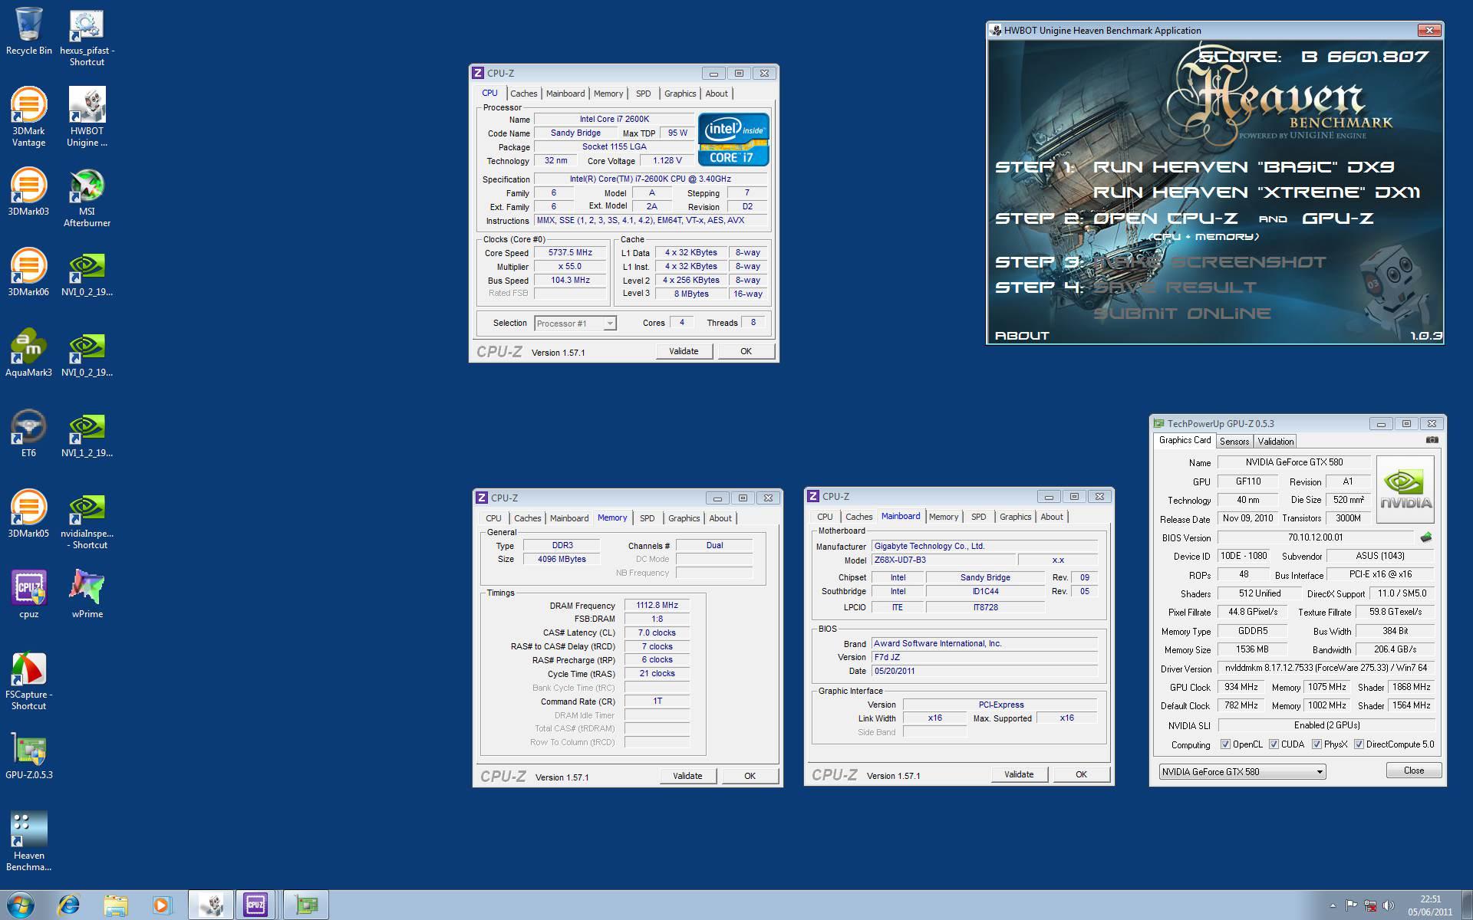Image resolution: width=1473 pixels, height=920 pixels.
Task: Click Validate in the Memory CPU-Z window
Action: (687, 776)
